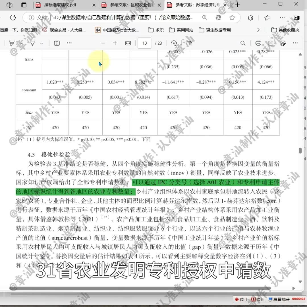Select the draw pen tool

(32, 43)
